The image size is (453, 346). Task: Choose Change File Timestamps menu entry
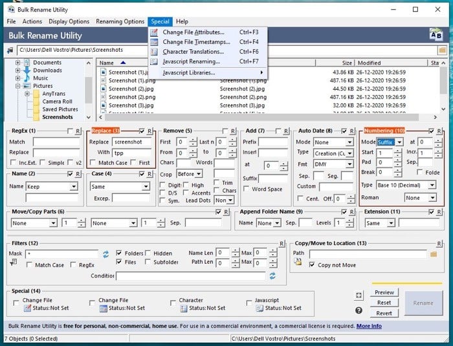[x=208, y=42]
